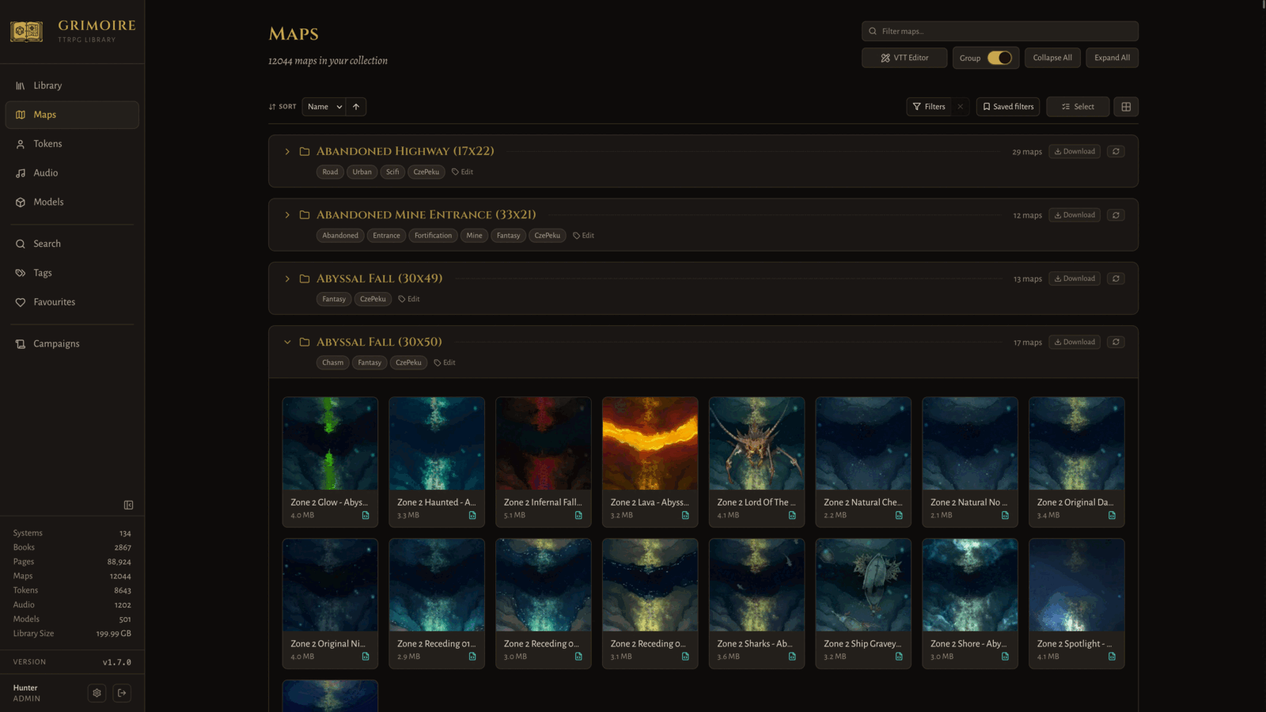Click file icon on Zone 2 Glow card

pos(366,515)
